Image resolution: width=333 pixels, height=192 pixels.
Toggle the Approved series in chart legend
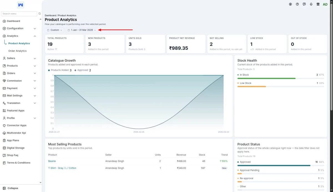83,70
